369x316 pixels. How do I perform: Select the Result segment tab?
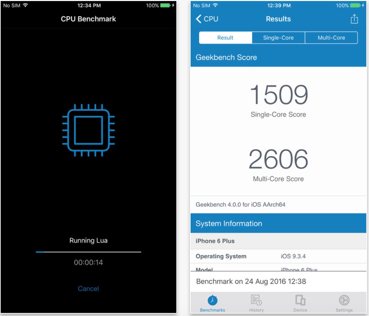click(x=226, y=38)
